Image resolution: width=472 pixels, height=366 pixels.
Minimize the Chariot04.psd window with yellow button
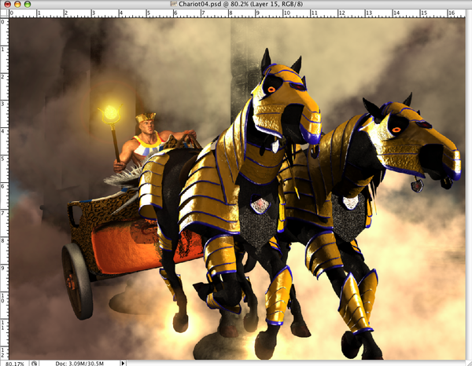[x=17, y=4]
